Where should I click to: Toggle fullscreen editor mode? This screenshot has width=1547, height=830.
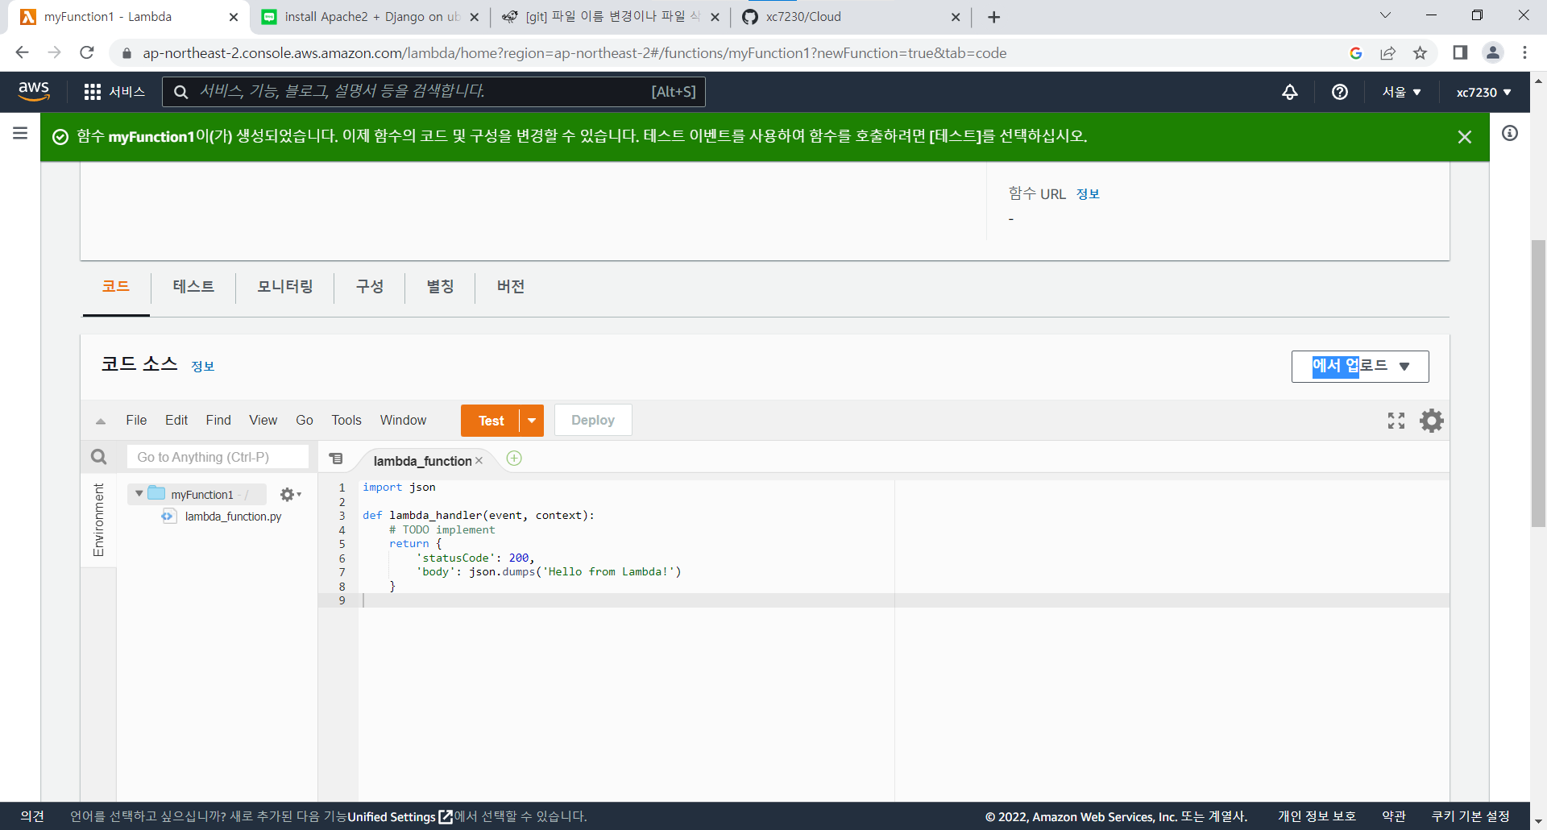click(1396, 421)
